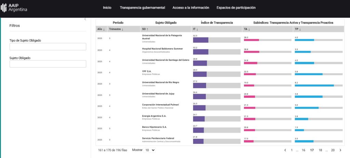Click the AAIP Argentina logo

click(14, 8)
